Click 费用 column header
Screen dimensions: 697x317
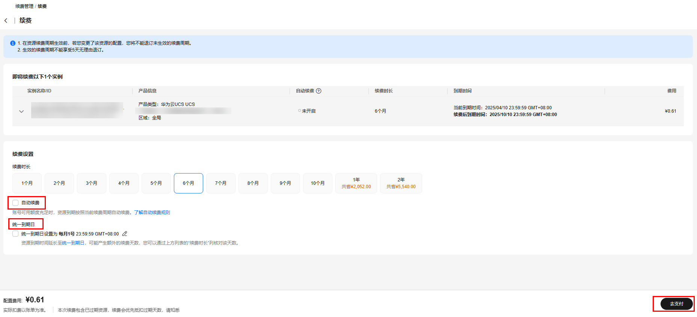[x=672, y=91]
